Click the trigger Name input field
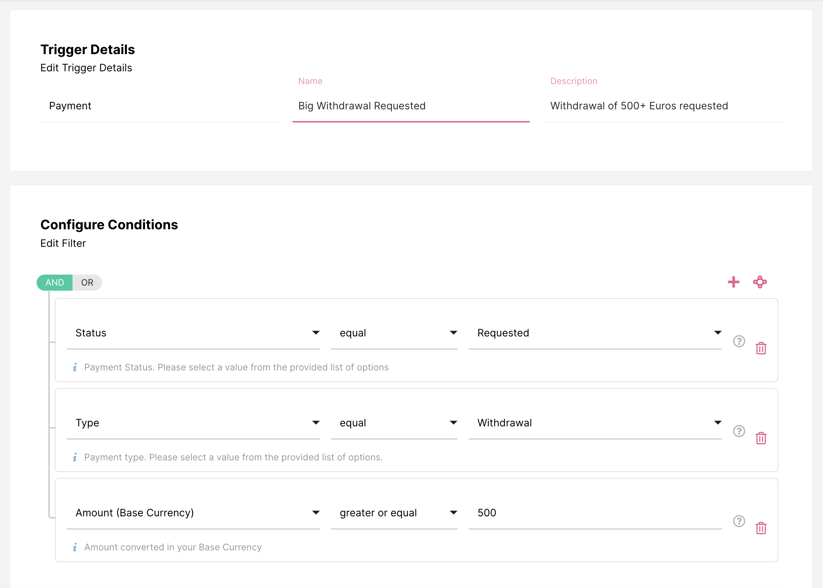Viewport: 823px width, 588px height. [x=410, y=106]
